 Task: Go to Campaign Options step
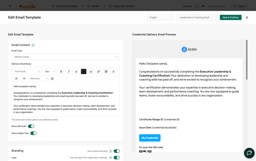(122, 6)
